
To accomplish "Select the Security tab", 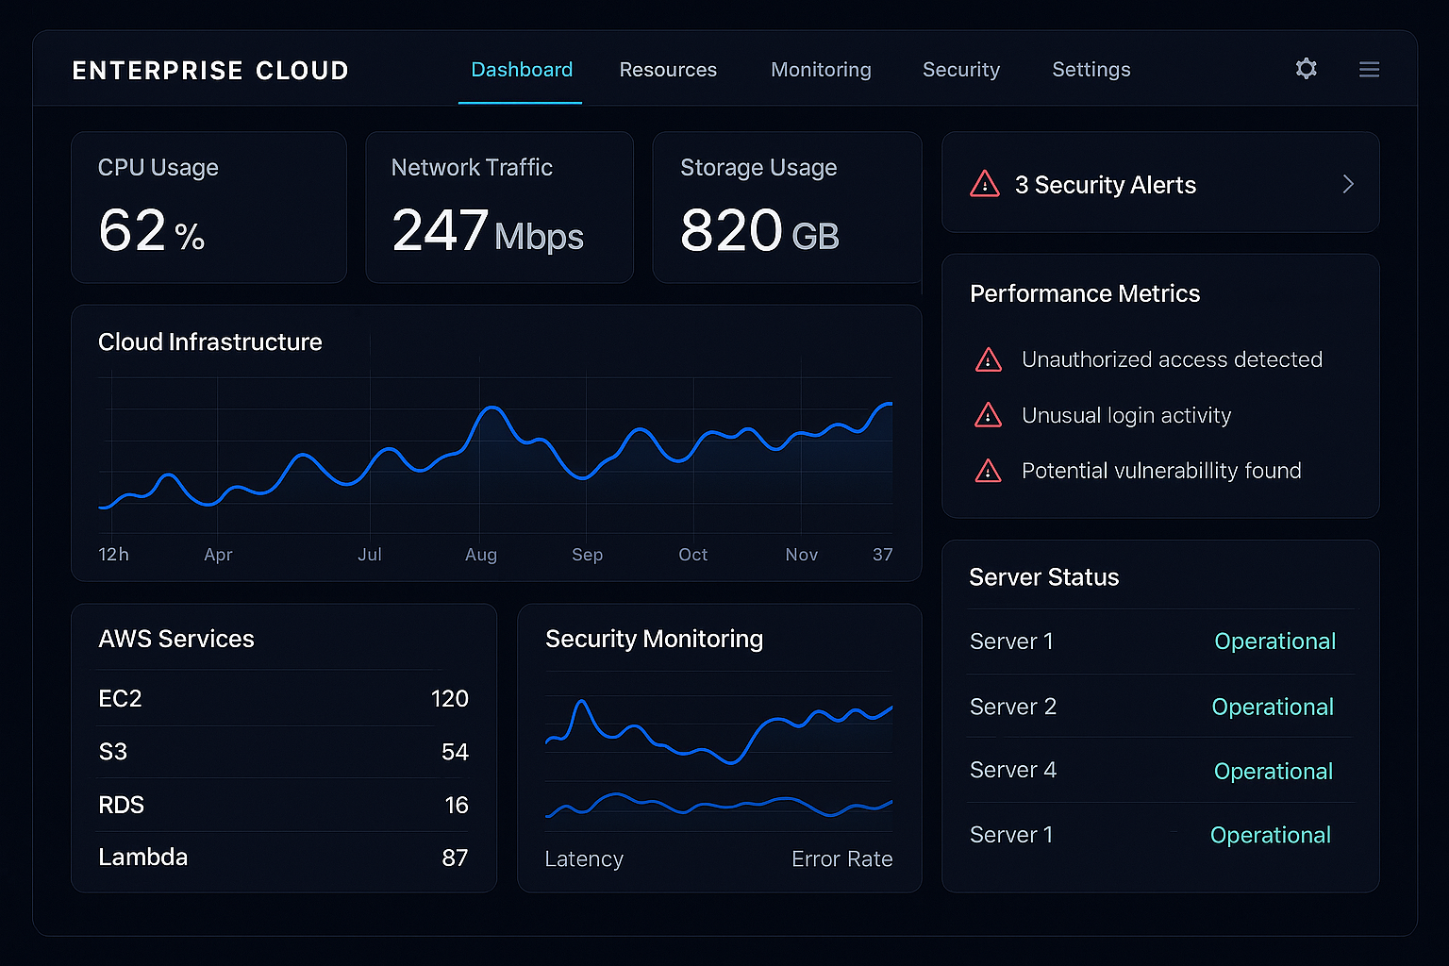I will [x=961, y=70].
